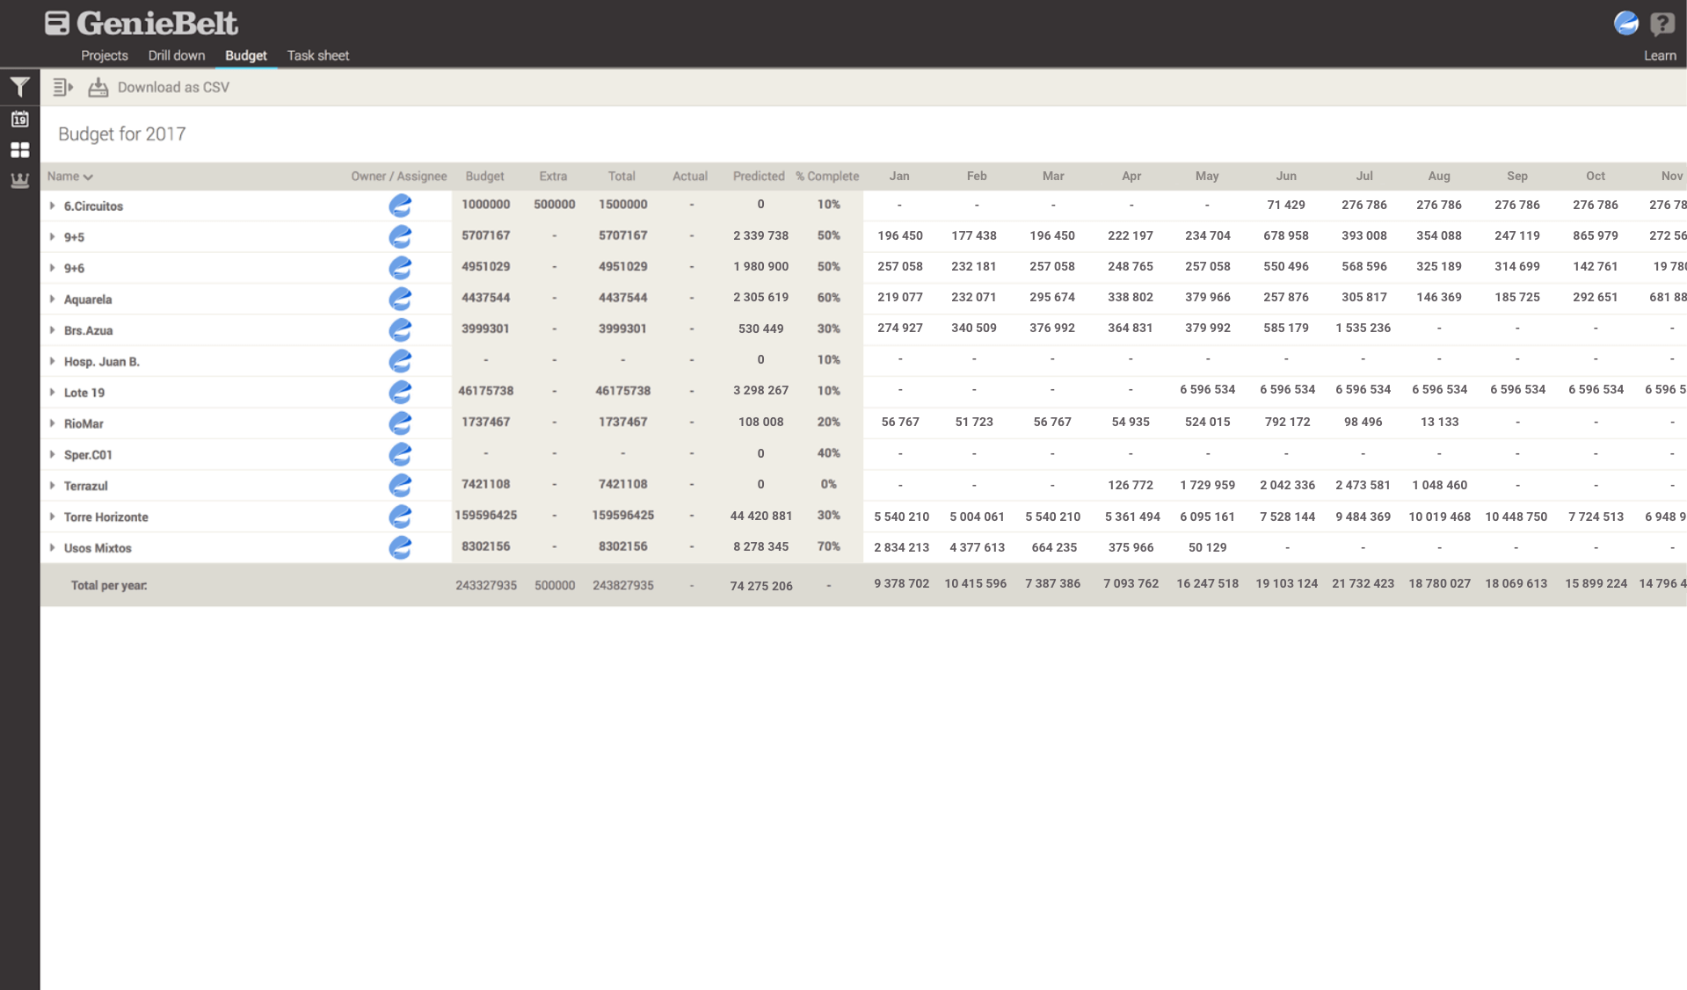Open the filter funnel in sidebar
1687x990 pixels.
pyautogui.click(x=19, y=87)
